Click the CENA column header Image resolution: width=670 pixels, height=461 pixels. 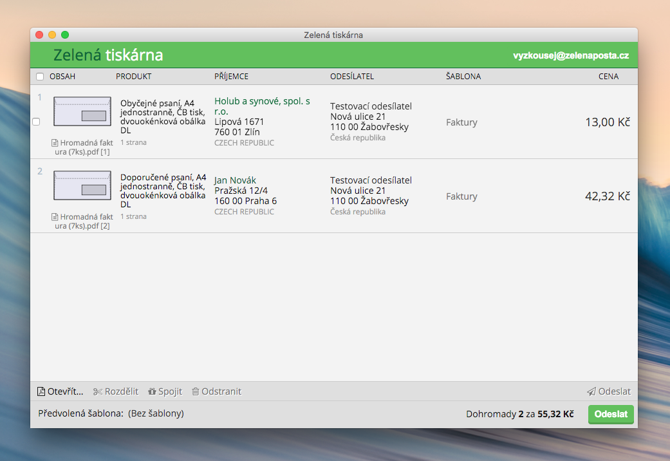coord(608,77)
